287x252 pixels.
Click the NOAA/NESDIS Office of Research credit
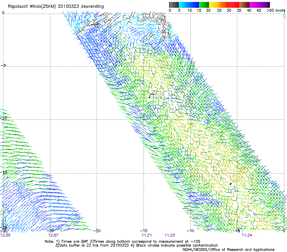[x=228, y=250]
